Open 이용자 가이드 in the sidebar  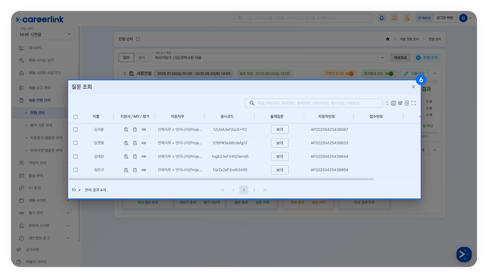pos(36,262)
